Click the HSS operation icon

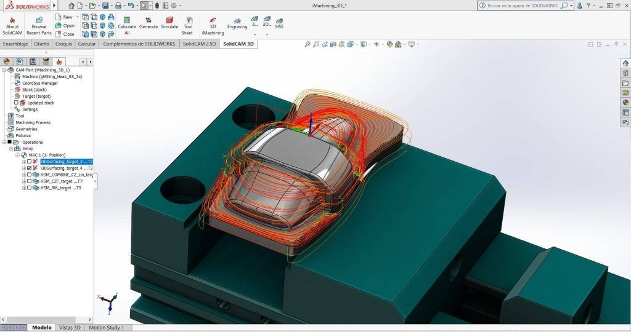click(x=279, y=23)
